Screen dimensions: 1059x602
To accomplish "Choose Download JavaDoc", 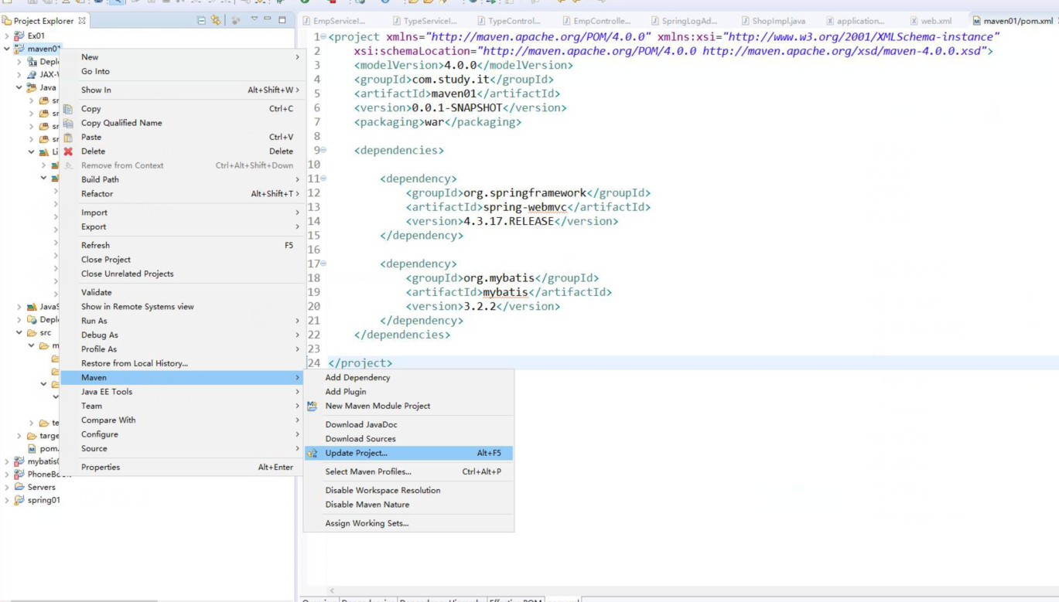I will pos(408,424).
